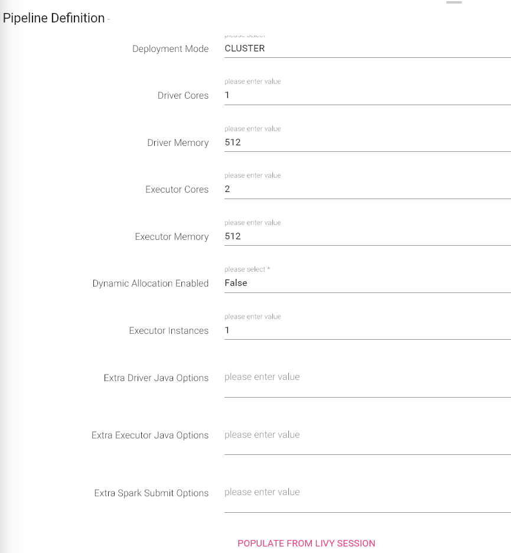511x553 pixels.
Task: Focus the Driver Memory field containing 512
Action: click(x=366, y=142)
